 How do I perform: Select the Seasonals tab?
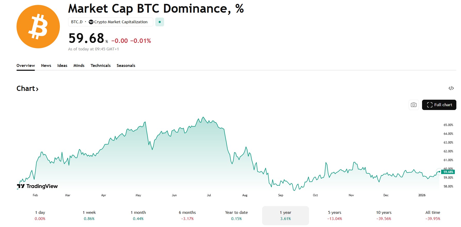click(x=126, y=66)
